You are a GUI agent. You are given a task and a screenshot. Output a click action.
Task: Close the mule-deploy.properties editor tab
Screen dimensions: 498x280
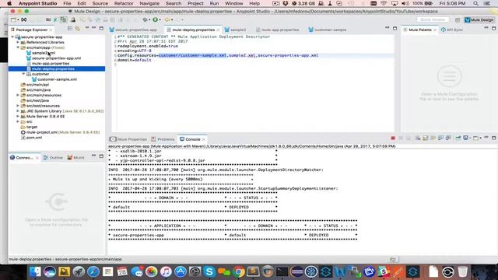click(218, 30)
